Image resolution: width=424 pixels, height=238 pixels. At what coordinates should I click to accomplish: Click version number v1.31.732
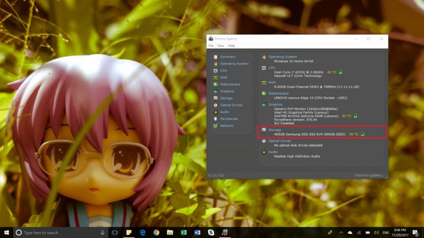(x=216, y=176)
